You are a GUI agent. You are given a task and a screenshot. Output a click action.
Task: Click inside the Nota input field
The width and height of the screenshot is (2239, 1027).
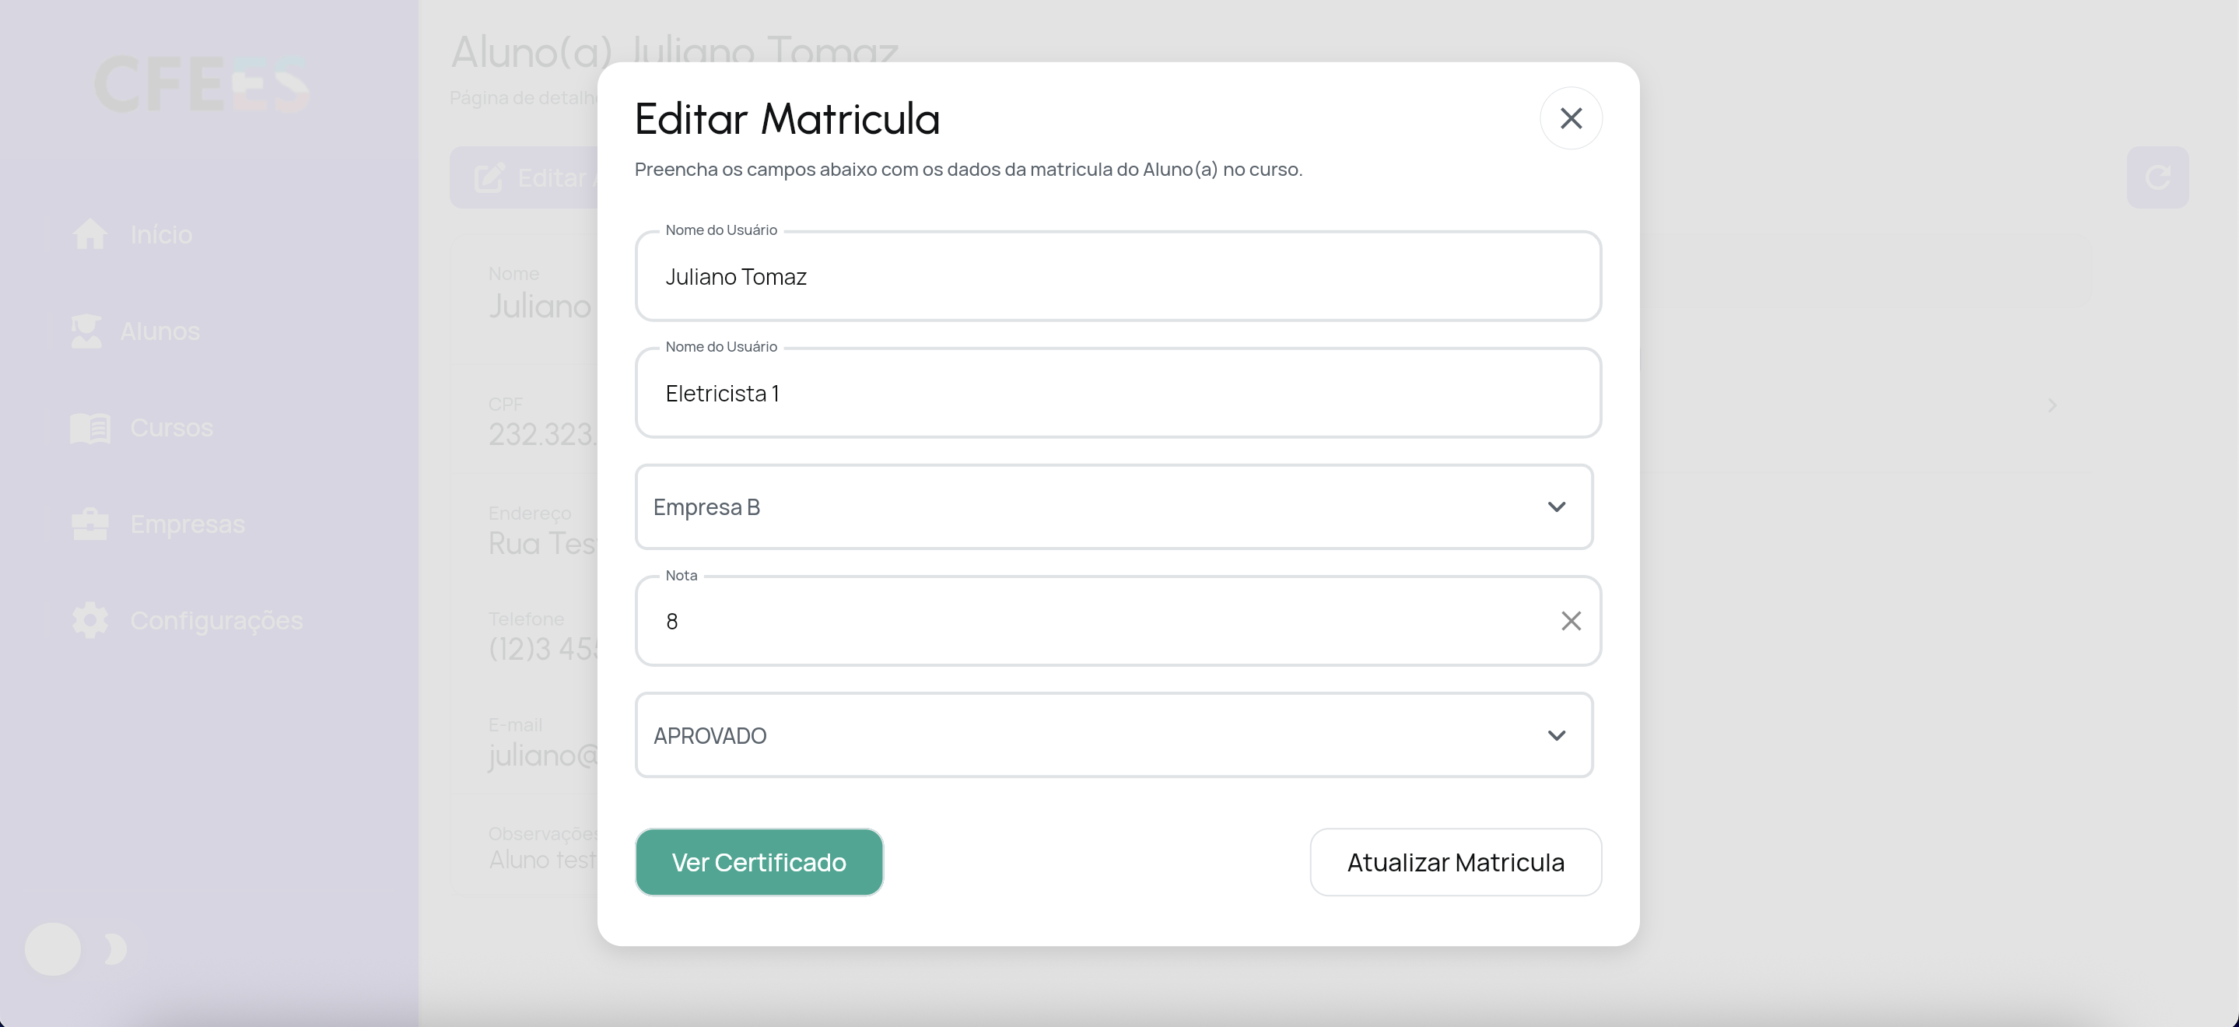(x=1043, y=621)
